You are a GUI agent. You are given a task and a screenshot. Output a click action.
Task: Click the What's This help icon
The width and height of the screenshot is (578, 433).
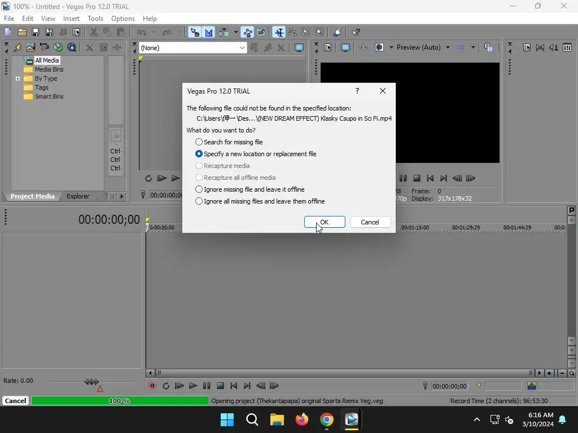(x=356, y=32)
